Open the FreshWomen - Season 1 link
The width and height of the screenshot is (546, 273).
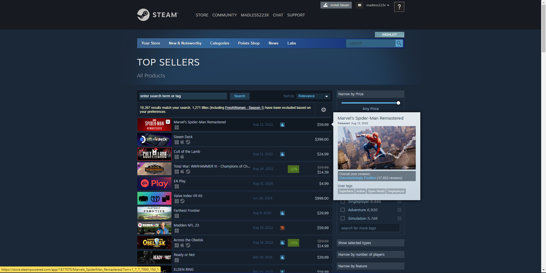tap(244, 108)
